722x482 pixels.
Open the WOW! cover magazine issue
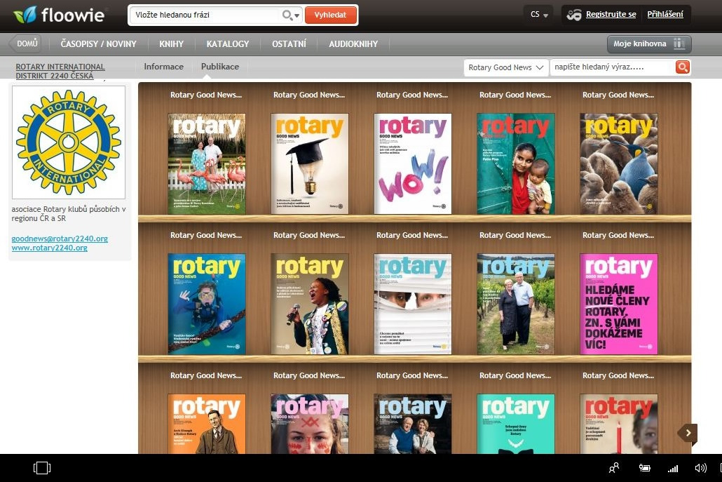[x=413, y=163]
